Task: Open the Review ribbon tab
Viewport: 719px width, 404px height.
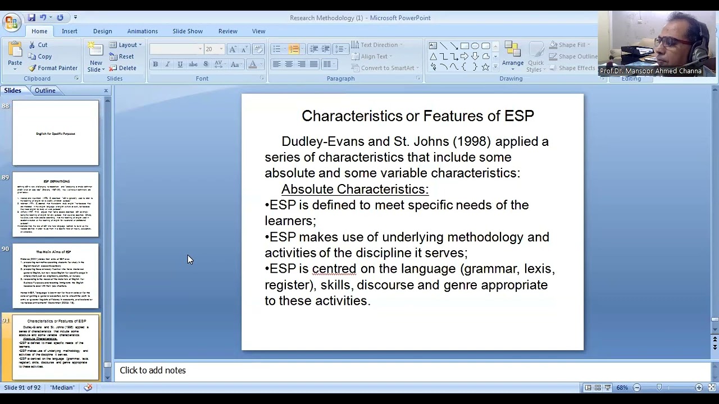Action: coord(227,31)
